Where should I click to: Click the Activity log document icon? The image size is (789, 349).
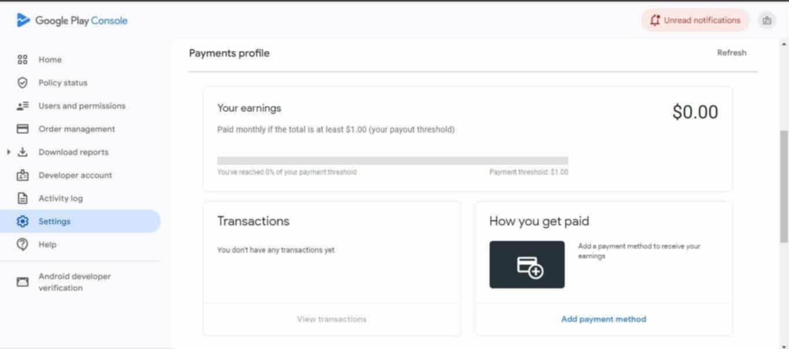point(23,198)
